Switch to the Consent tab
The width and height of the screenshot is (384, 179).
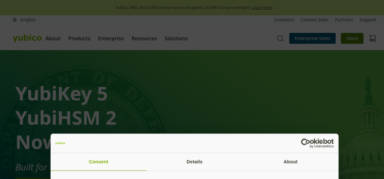pos(99,162)
